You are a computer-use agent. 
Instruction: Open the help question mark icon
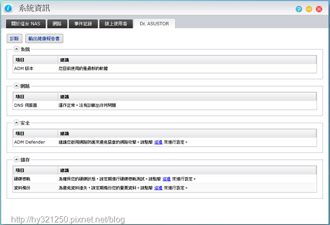tap(299, 9)
